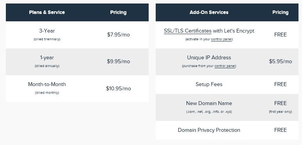Image resolution: width=302 pixels, height=145 pixels.
Task: Select the 3-Year plan label
Action: tap(47, 31)
